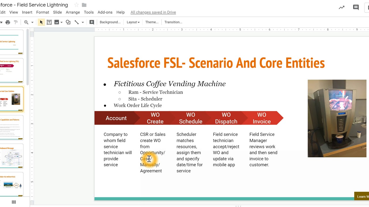Select the Field Service Lightning title slide thumbnail

(x=12, y=42)
